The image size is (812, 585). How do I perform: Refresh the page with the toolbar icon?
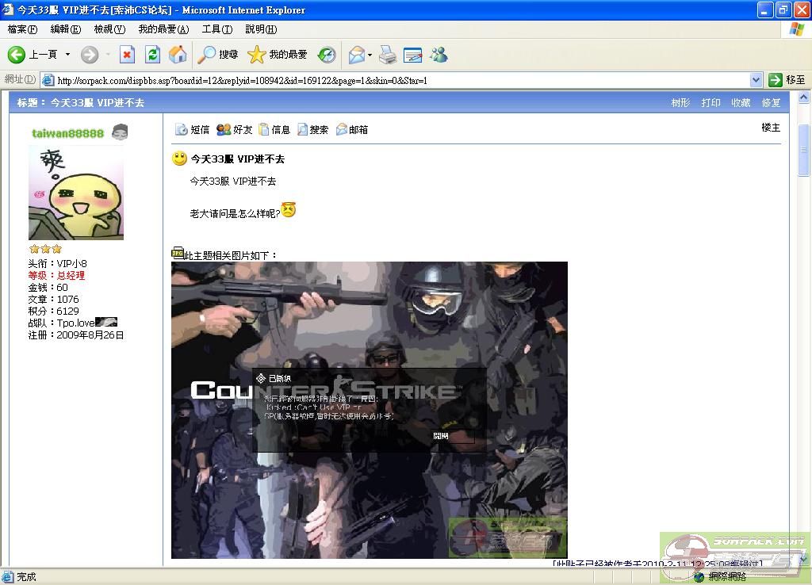[x=153, y=55]
